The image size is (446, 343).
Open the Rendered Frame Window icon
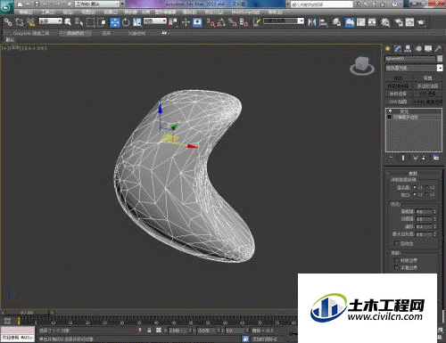(409, 22)
